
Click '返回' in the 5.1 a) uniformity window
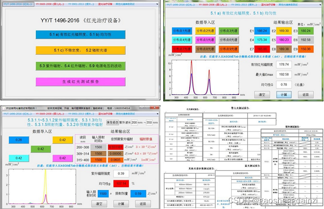pyautogui.click(x=305, y=95)
